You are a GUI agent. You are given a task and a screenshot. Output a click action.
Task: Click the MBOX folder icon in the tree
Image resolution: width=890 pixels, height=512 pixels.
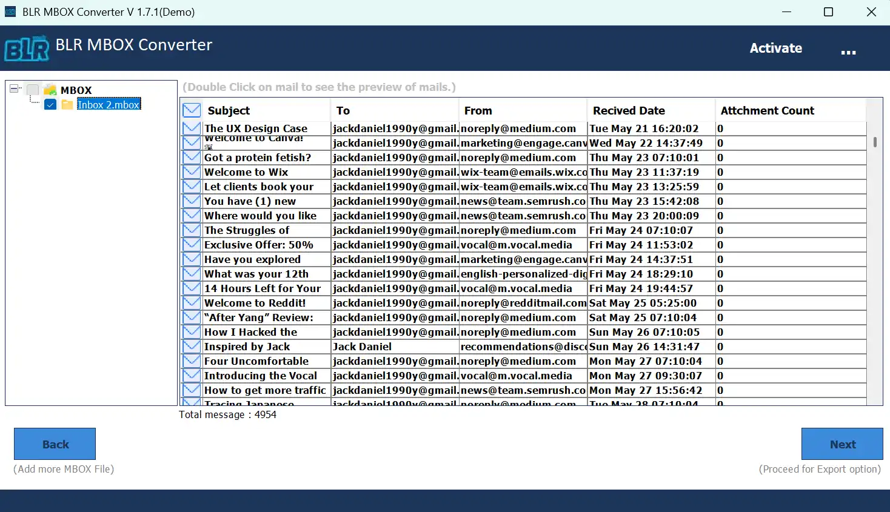50,90
